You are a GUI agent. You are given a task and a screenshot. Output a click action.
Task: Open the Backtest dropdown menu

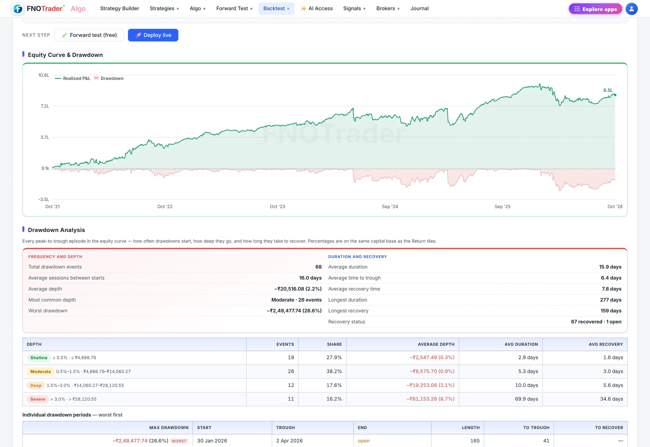(x=276, y=8)
